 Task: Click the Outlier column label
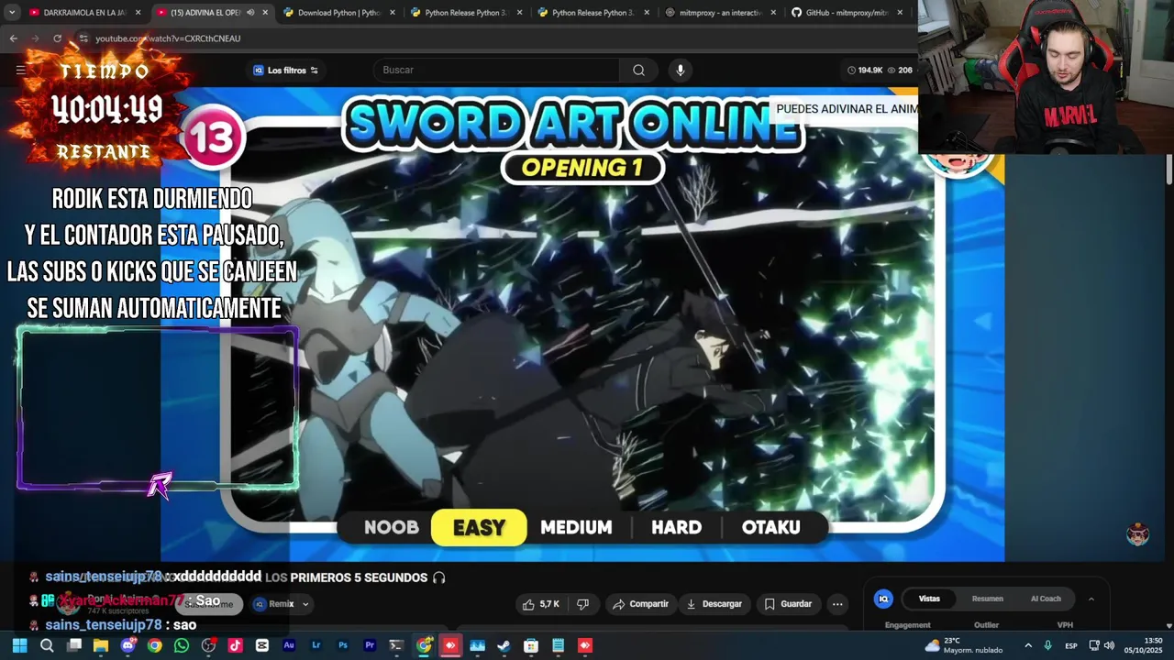tap(986, 625)
